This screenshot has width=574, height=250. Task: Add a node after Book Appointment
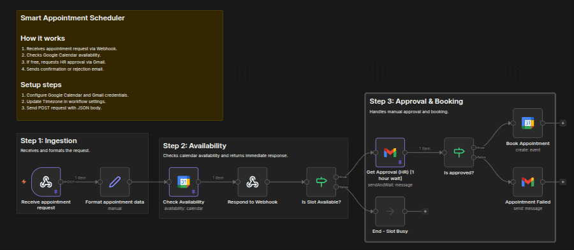pyautogui.click(x=563, y=123)
